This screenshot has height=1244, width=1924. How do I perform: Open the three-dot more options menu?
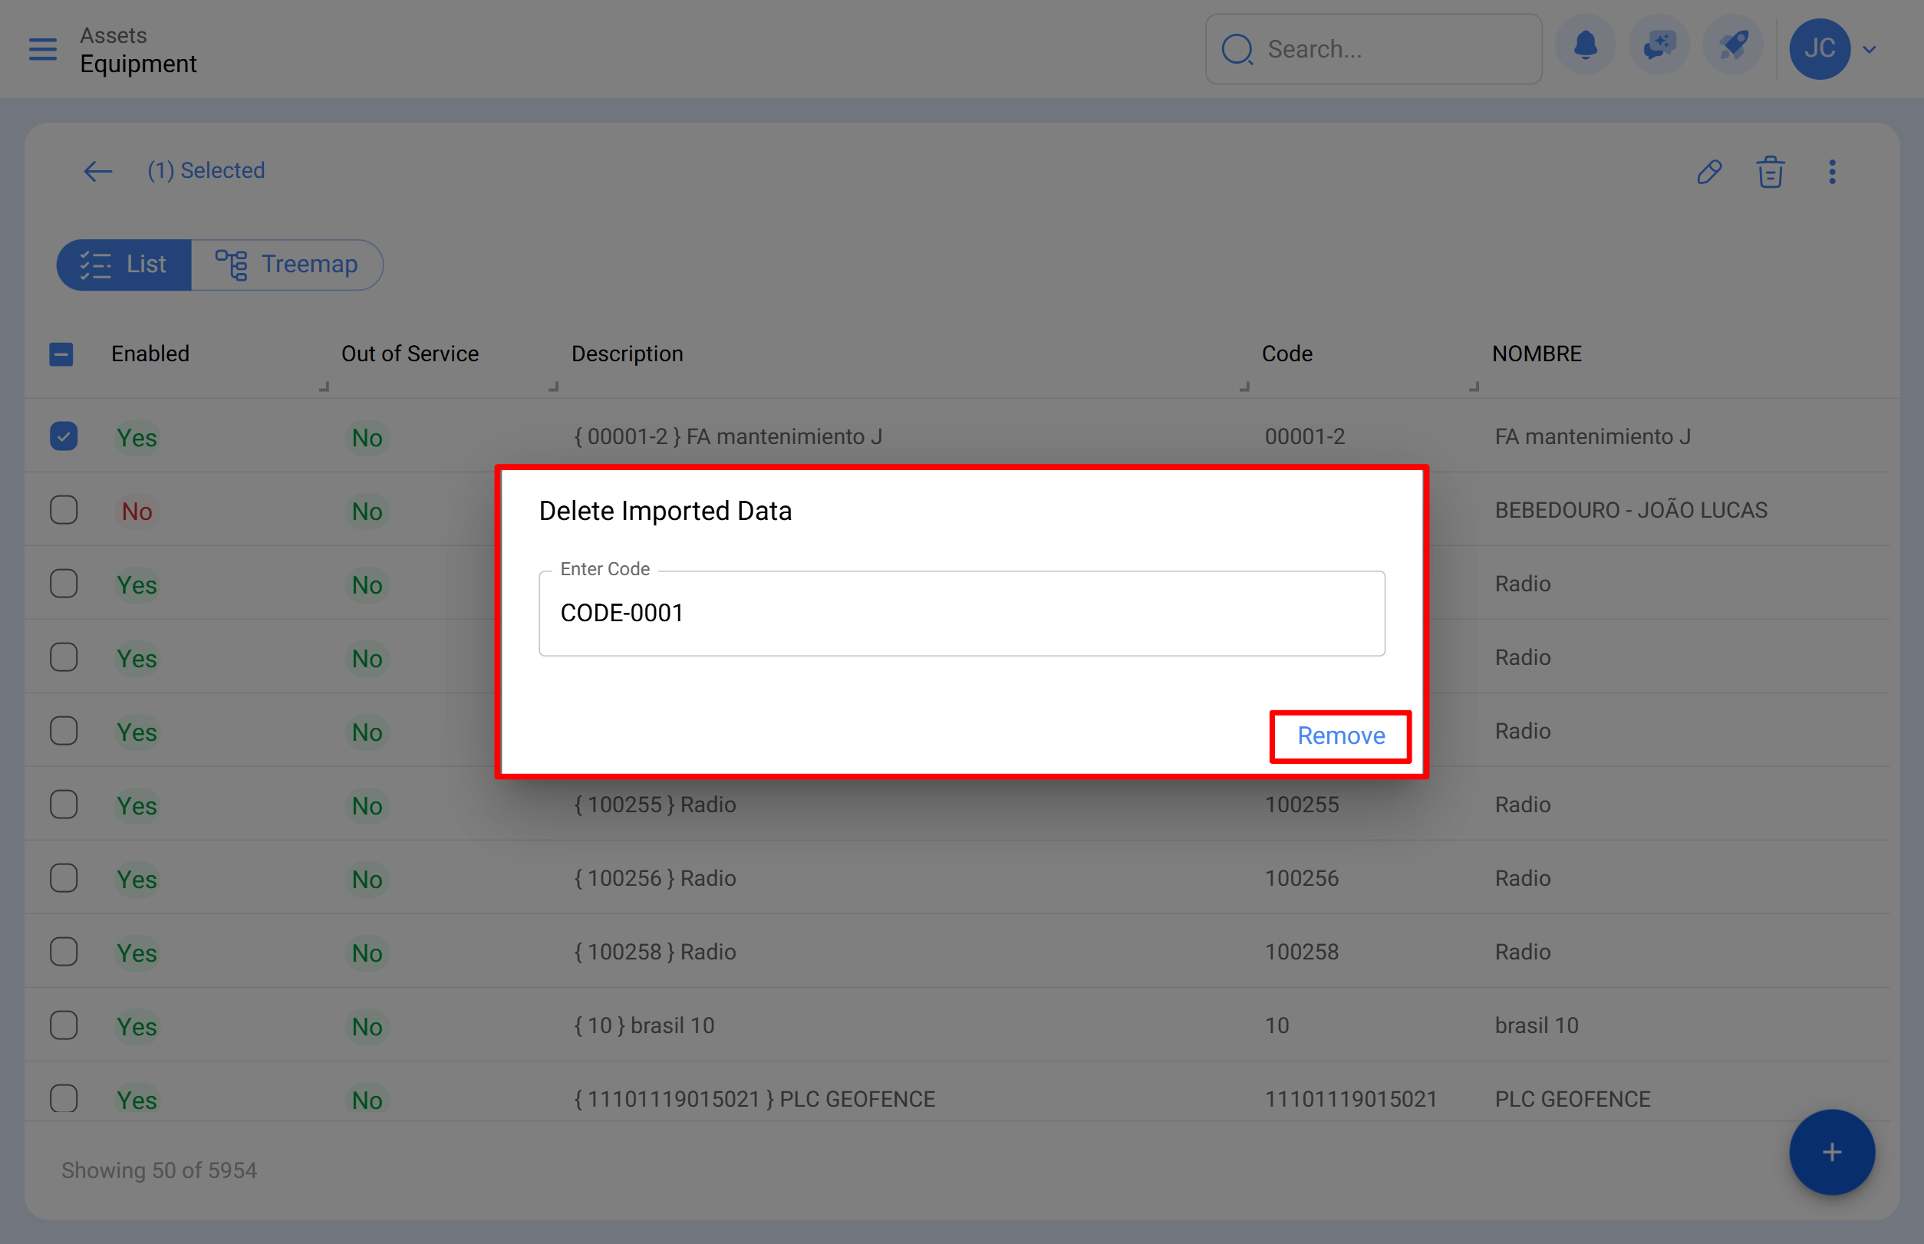pyautogui.click(x=1832, y=171)
